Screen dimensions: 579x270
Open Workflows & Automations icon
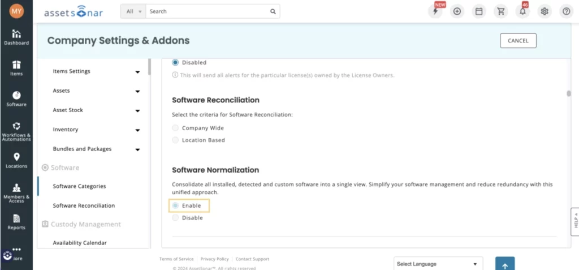[16, 126]
